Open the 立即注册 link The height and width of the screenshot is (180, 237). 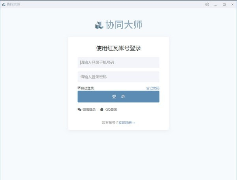pos(126,123)
